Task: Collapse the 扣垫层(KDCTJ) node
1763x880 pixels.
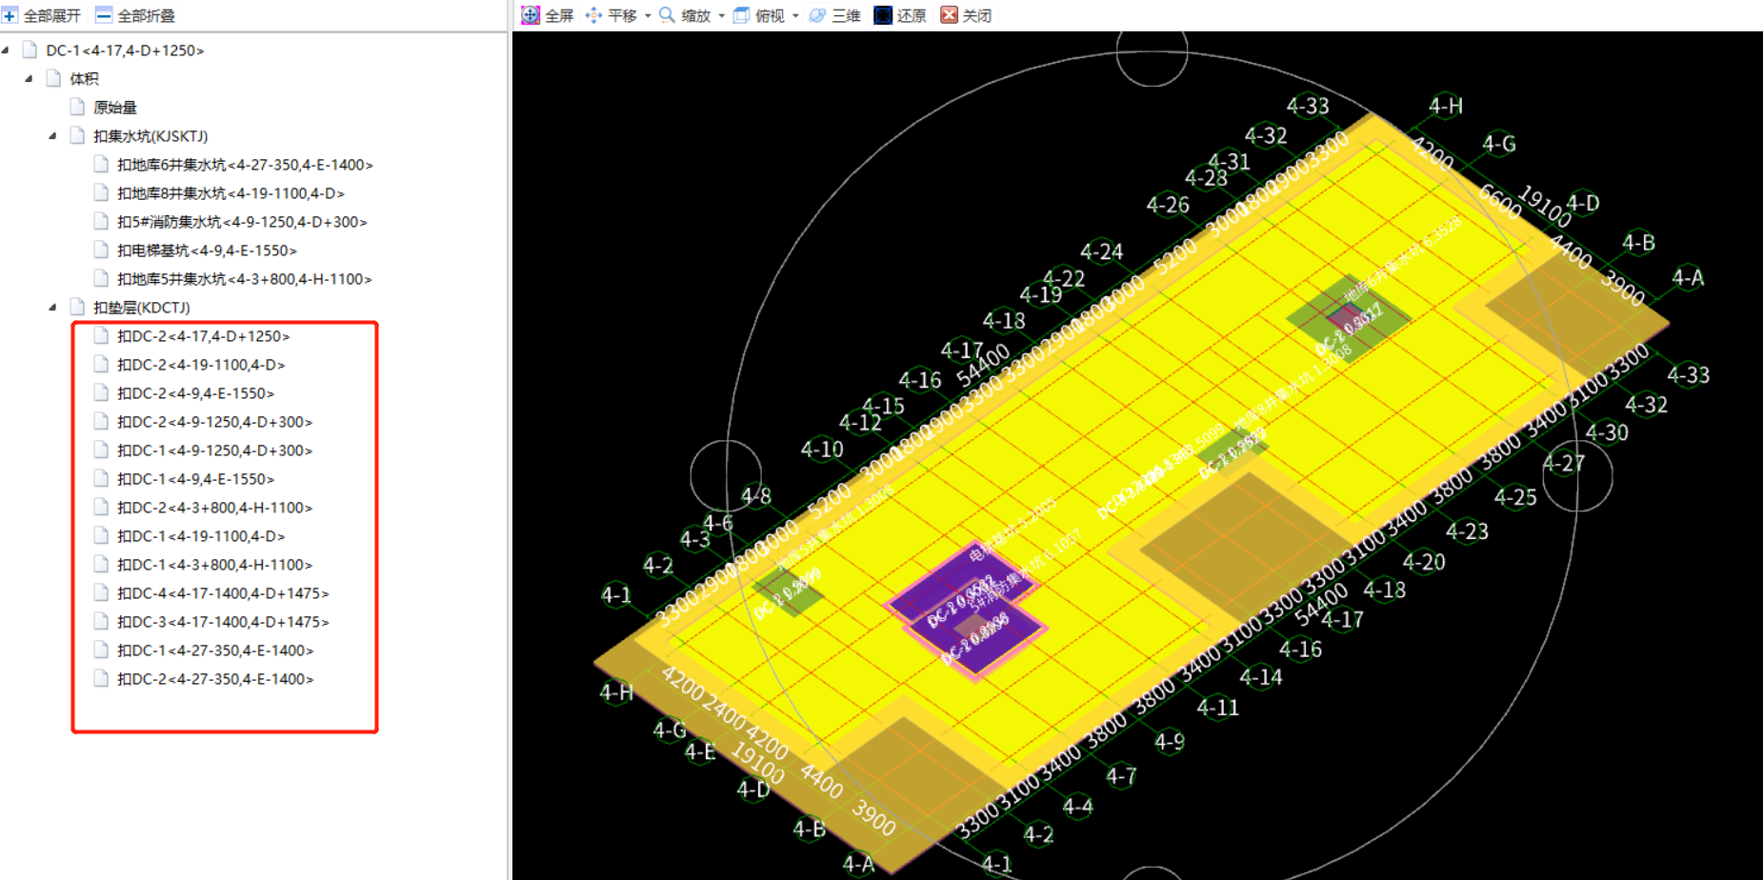Action: pyautogui.click(x=52, y=307)
